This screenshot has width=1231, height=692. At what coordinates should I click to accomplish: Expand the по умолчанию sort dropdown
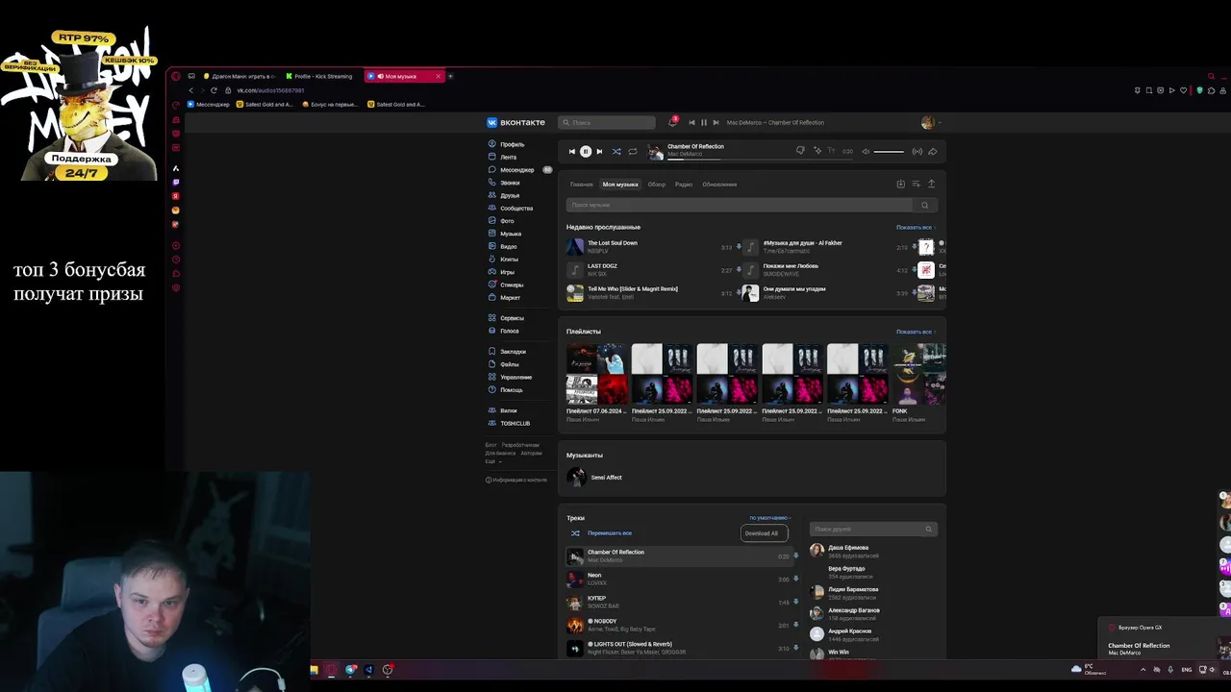pyautogui.click(x=769, y=518)
